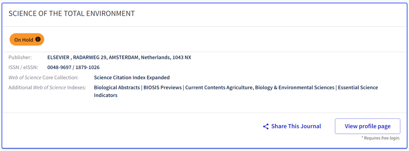Click the On Hold text inside the badge
409x151 pixels.
(x=24, y=40)
